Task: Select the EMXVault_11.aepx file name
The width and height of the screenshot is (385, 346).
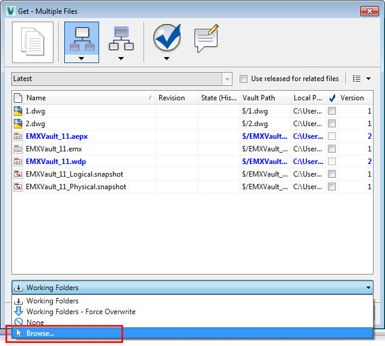Action: 56,136
